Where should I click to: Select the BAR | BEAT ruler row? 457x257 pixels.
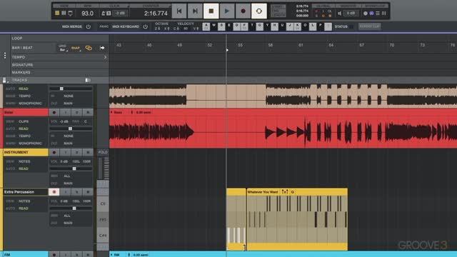coord(59,48)
